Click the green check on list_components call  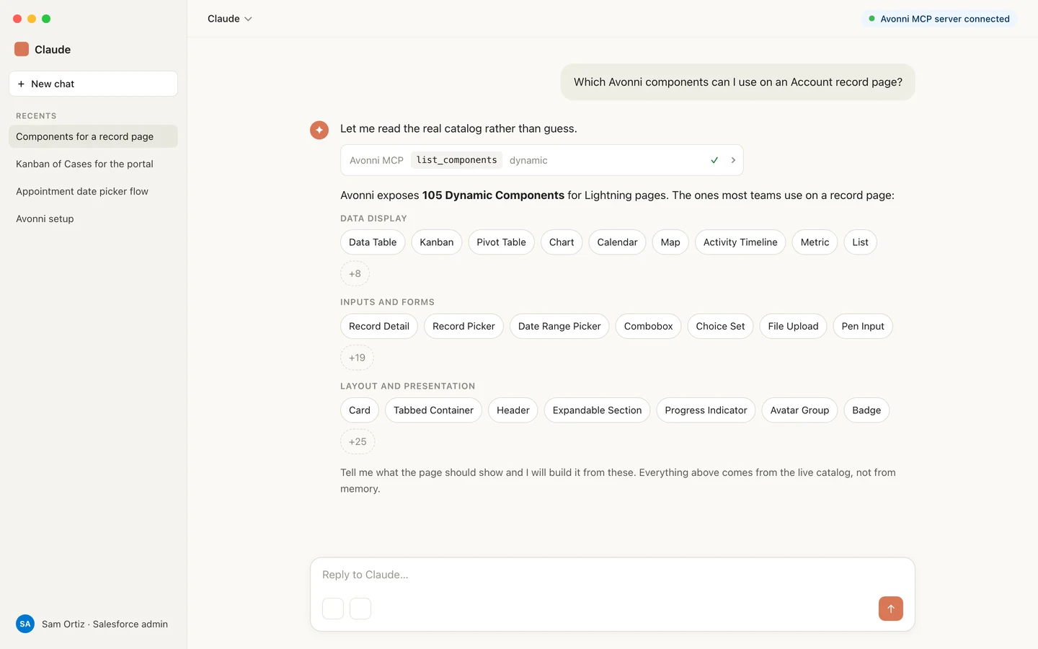714,160
